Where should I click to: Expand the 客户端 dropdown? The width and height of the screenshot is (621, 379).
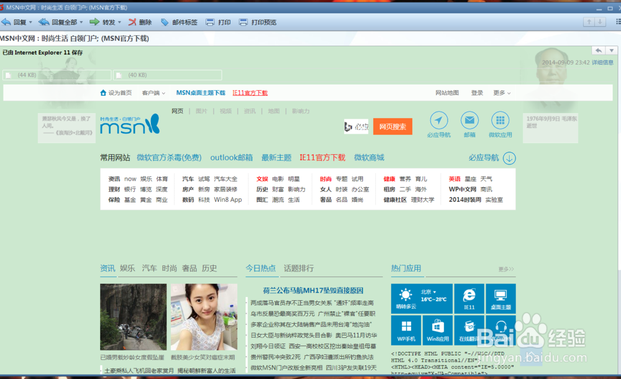153,93
